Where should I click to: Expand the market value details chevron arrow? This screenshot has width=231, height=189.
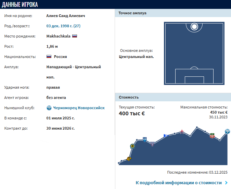tap(226, 183)
